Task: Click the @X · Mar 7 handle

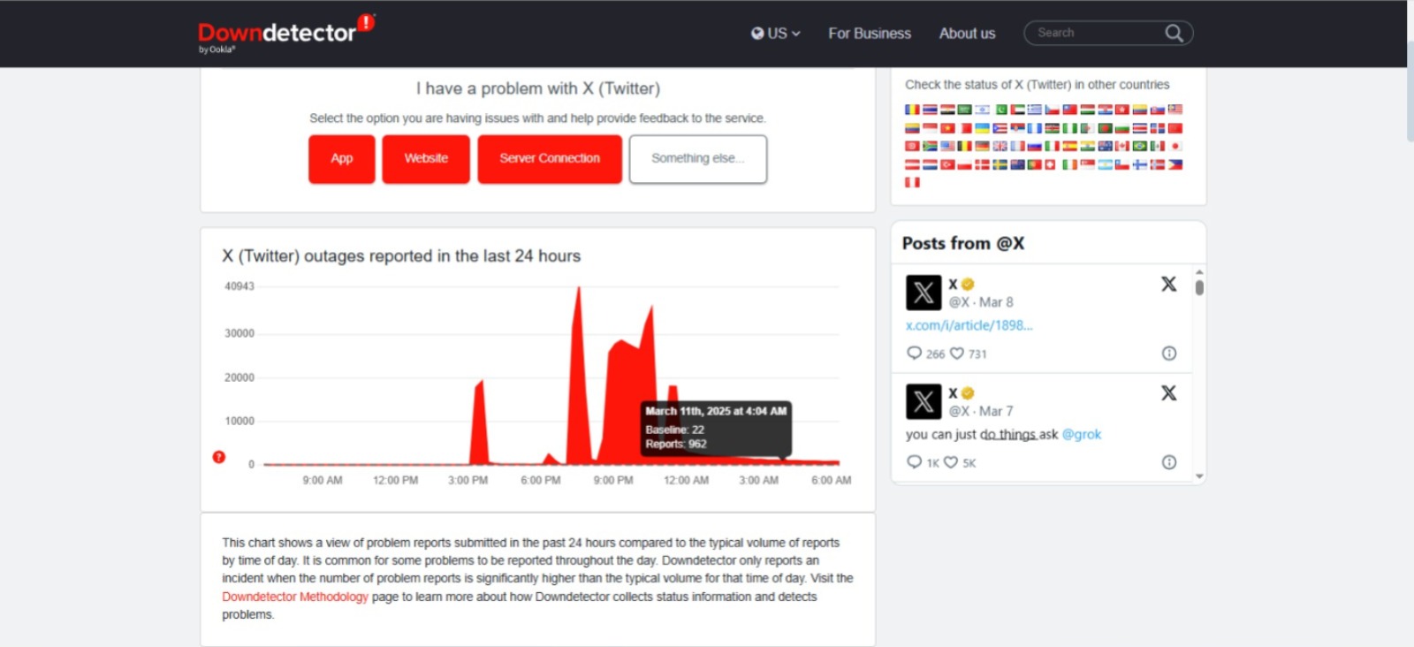Action: 981,411
